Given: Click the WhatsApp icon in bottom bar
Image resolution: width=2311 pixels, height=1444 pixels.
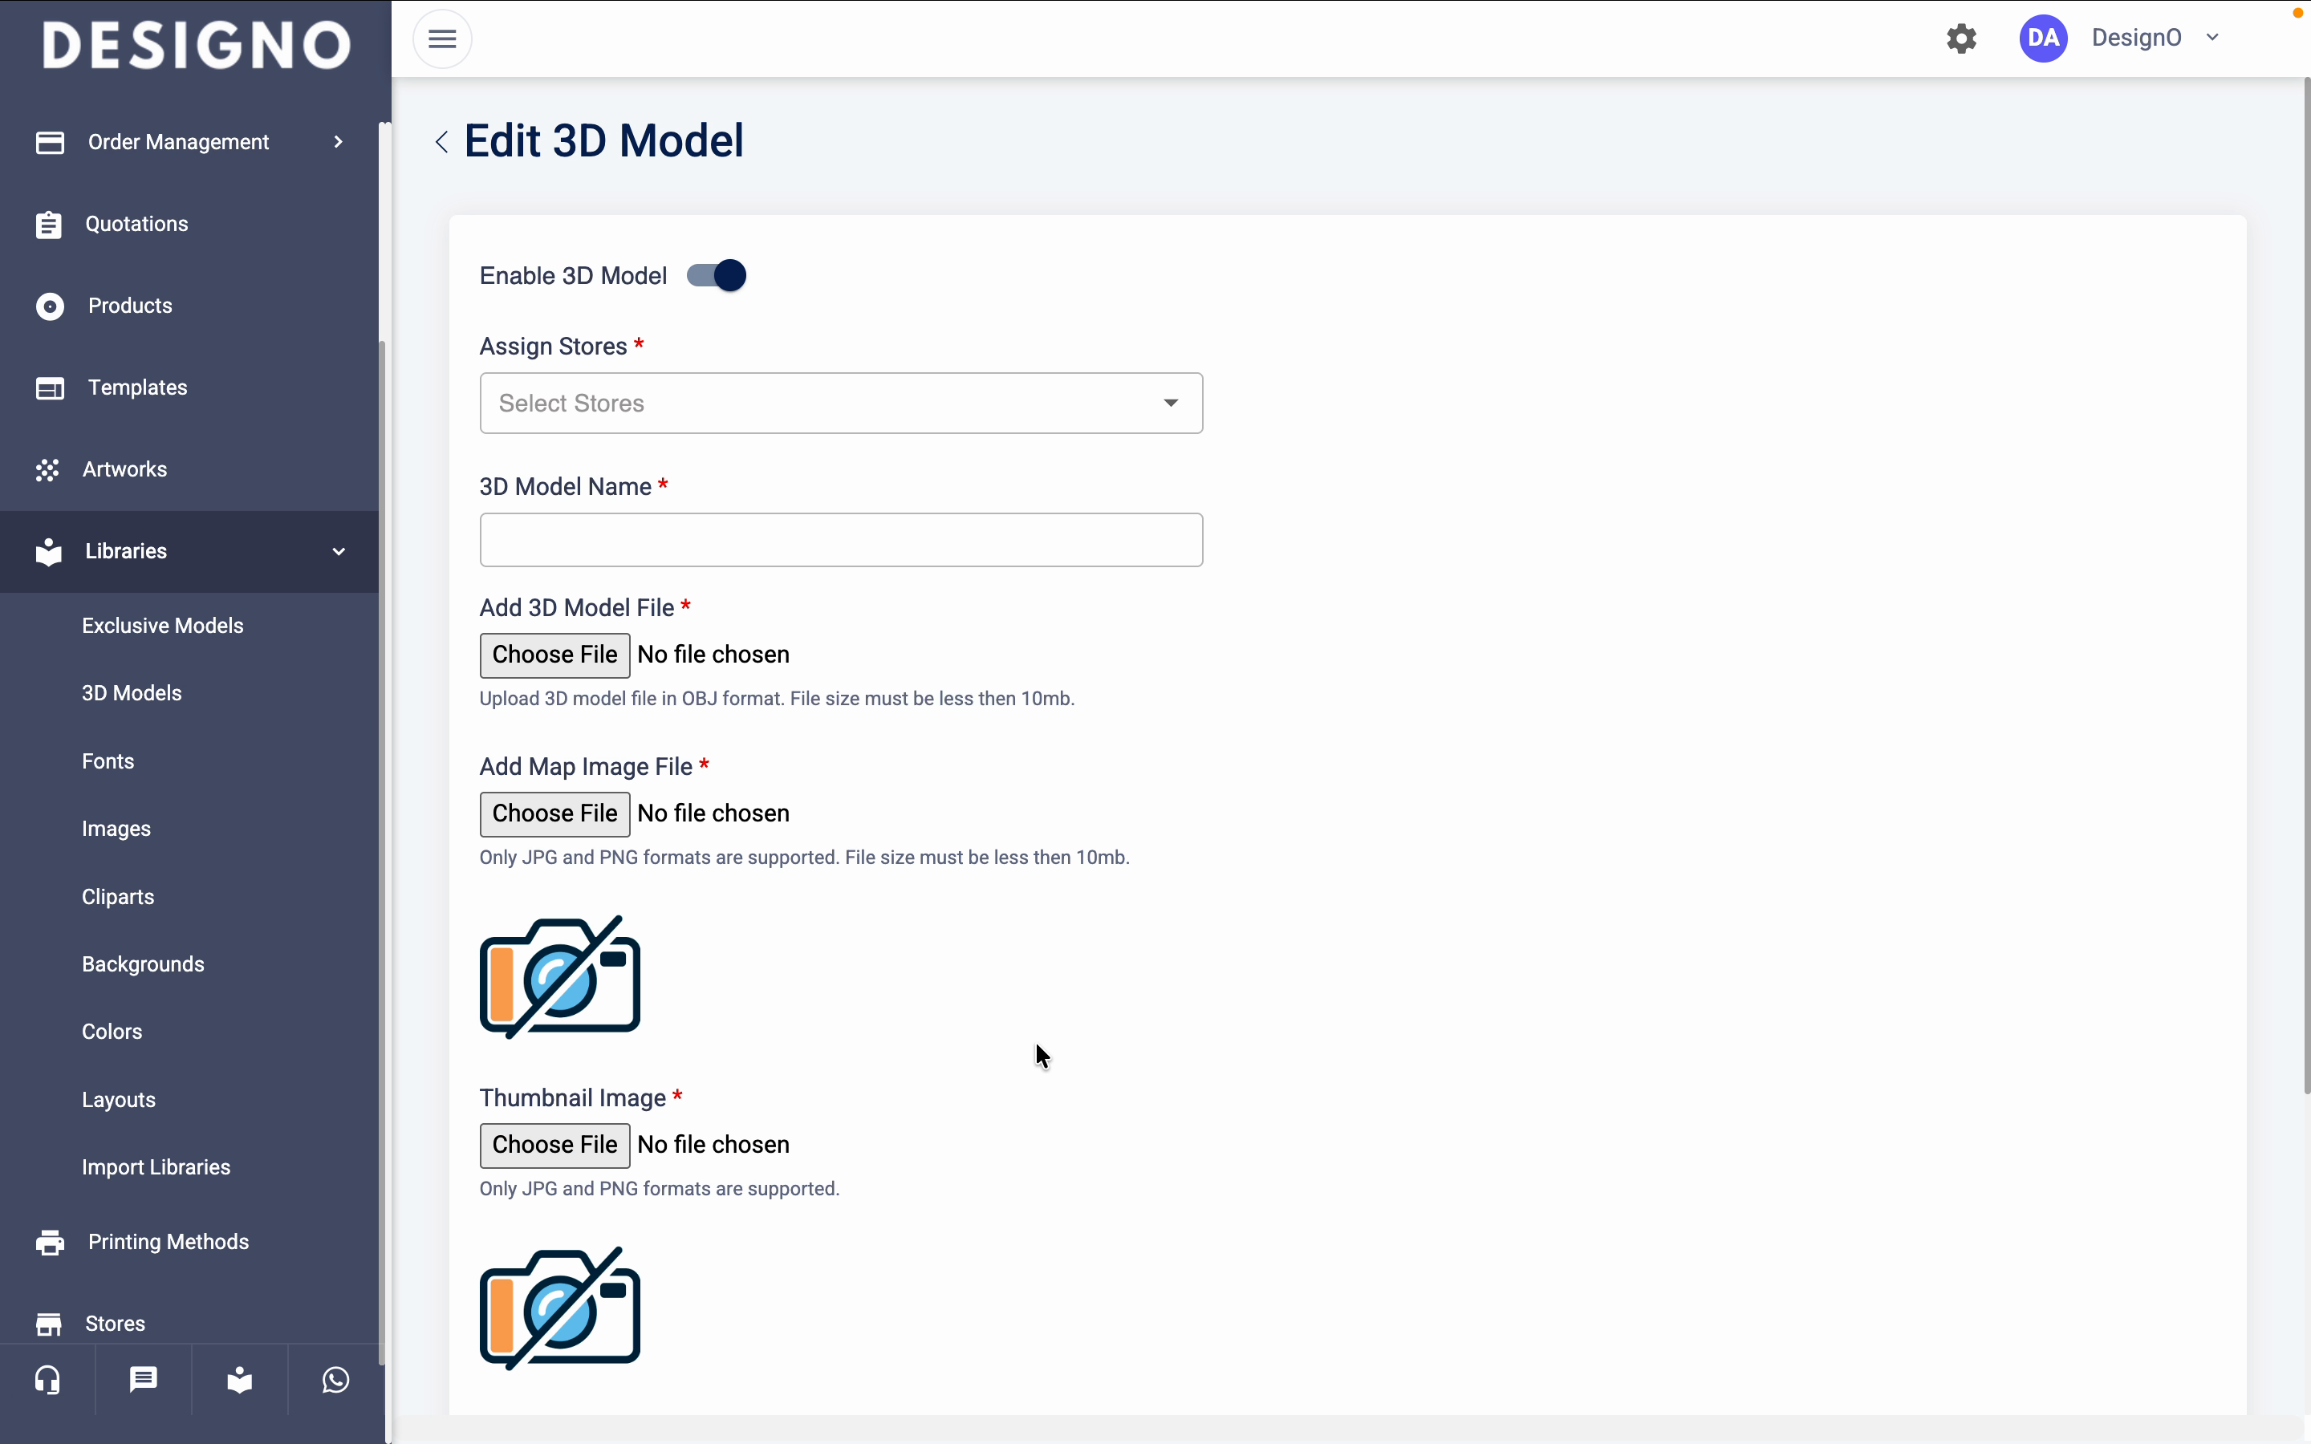Looking at the screenshot, I should (335, 1380).
